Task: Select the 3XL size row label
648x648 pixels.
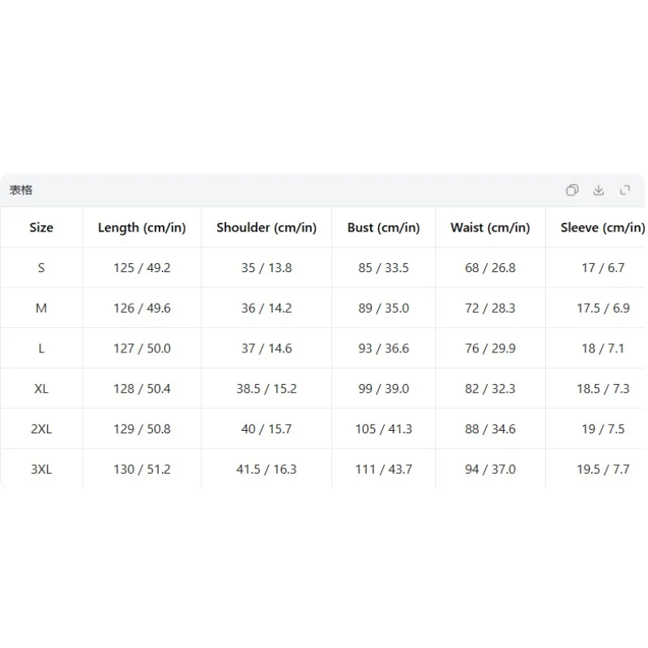Action: coord(41,470)
